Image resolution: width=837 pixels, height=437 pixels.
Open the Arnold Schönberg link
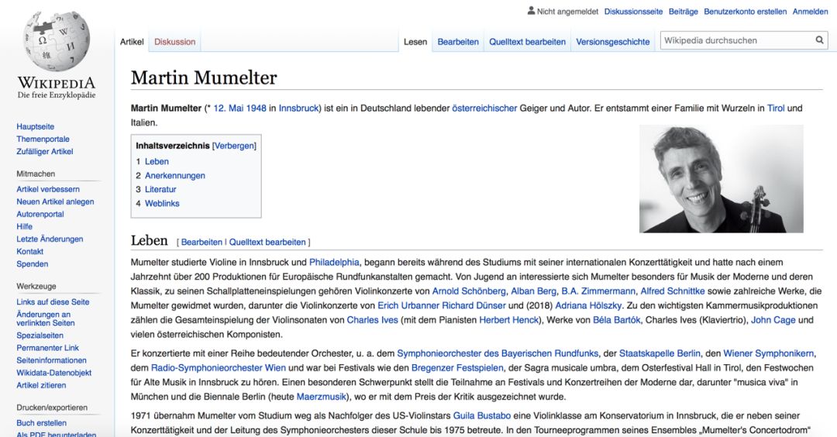point(469,291)
